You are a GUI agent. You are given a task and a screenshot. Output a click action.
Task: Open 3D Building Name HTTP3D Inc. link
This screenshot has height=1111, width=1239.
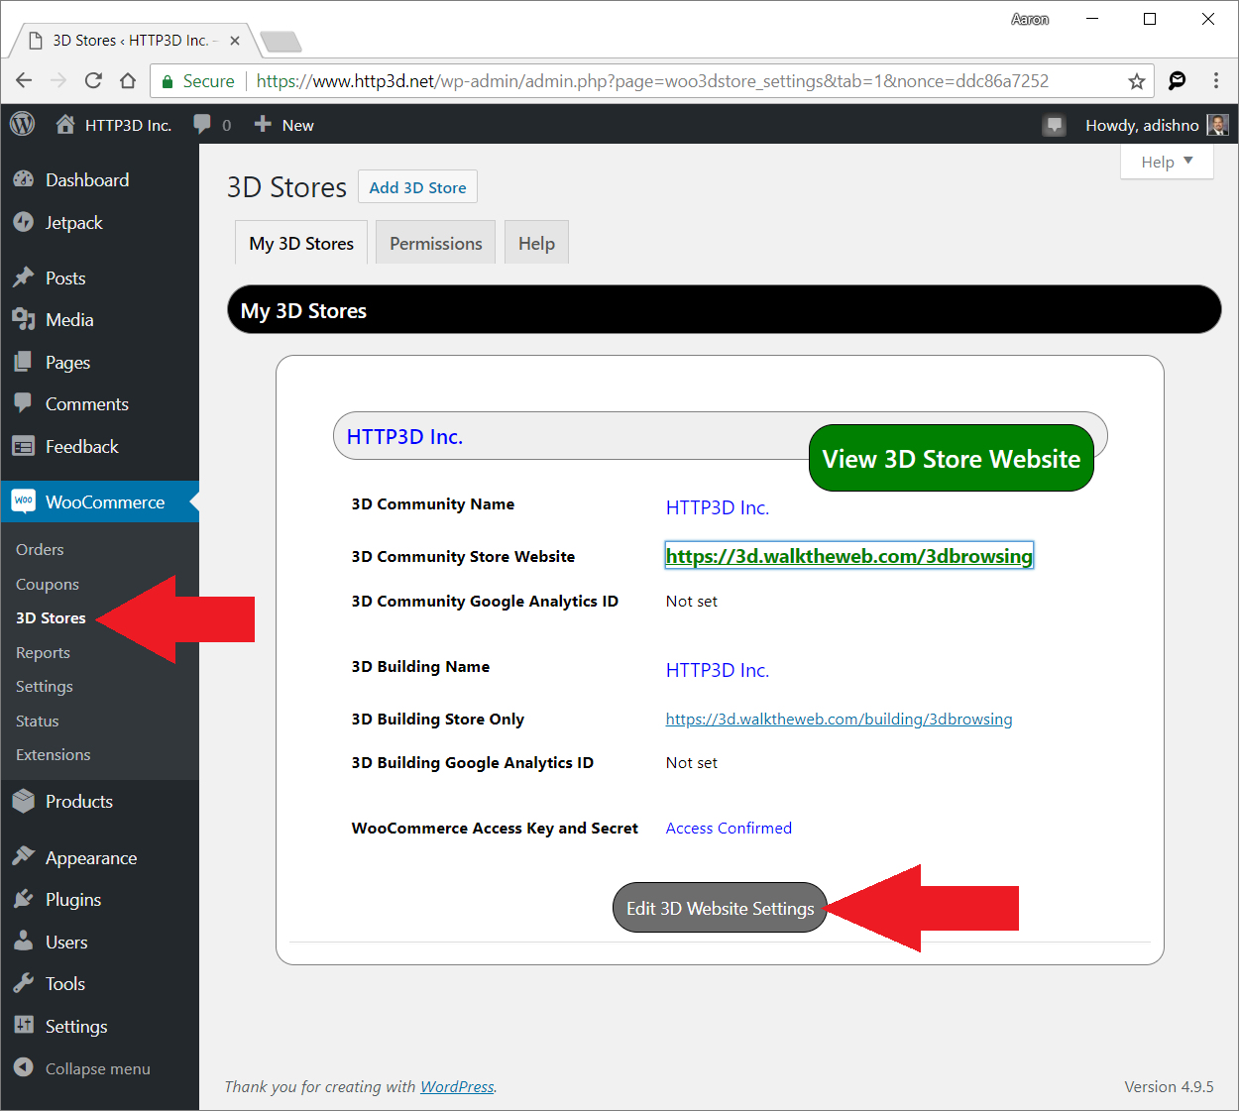coord(718,670)
